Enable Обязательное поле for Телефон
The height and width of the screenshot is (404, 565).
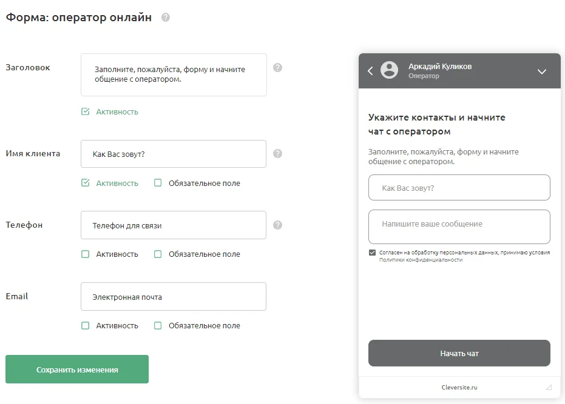158,254
